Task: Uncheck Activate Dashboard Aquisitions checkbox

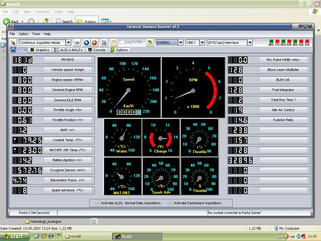Action: point(171,203)
